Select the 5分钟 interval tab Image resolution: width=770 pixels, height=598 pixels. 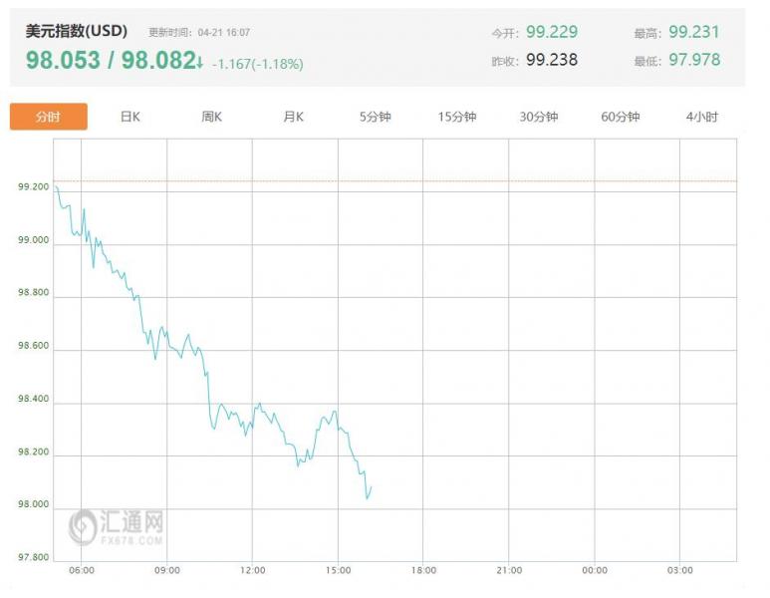coord(376,117)
